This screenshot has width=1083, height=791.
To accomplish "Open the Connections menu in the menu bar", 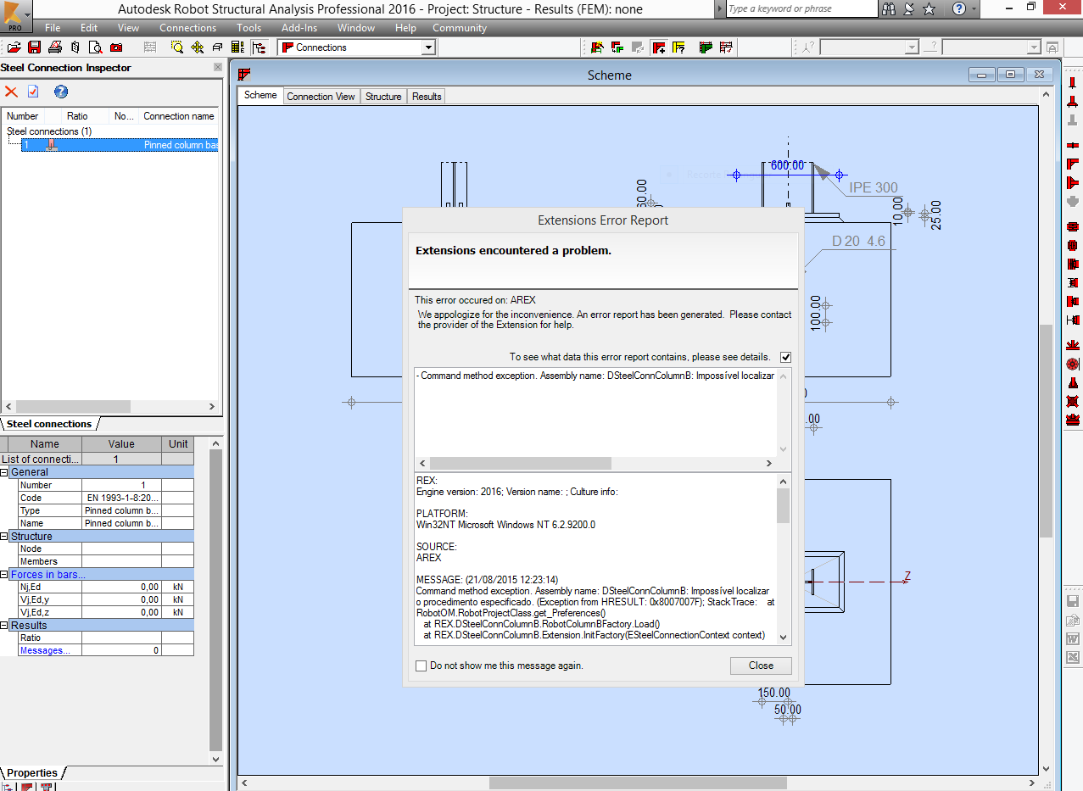I will coord(187,27).
